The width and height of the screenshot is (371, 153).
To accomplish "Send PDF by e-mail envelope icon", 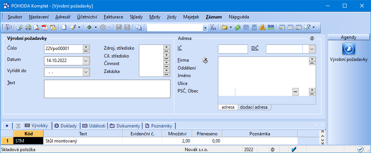I will pyautogui.click(x=53, y=27).
